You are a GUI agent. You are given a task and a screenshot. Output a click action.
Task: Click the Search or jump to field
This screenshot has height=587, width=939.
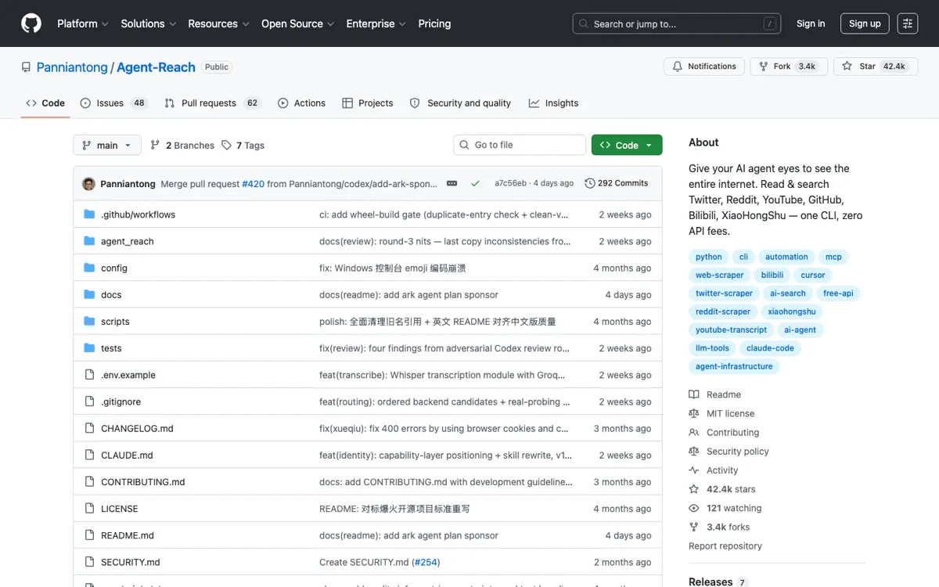tap(677, 23)
